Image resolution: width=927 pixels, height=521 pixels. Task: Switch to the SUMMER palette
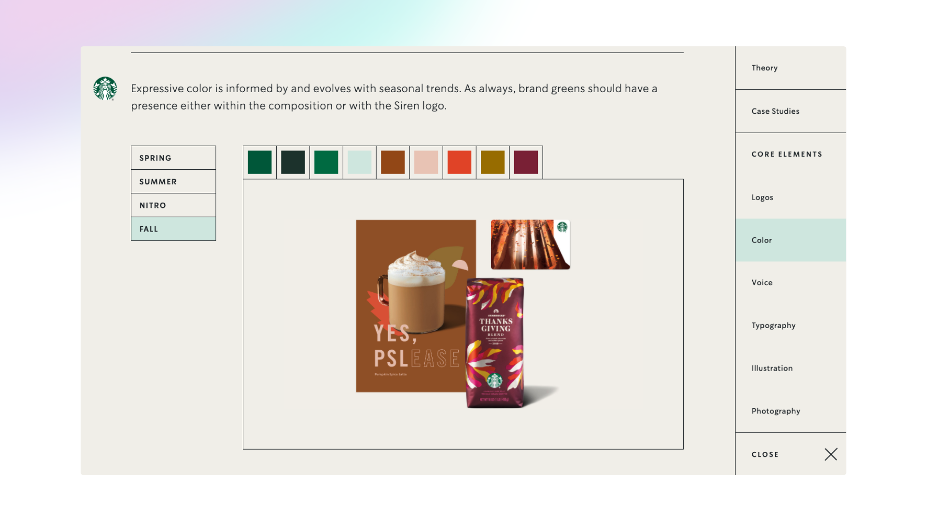point(173,181)
